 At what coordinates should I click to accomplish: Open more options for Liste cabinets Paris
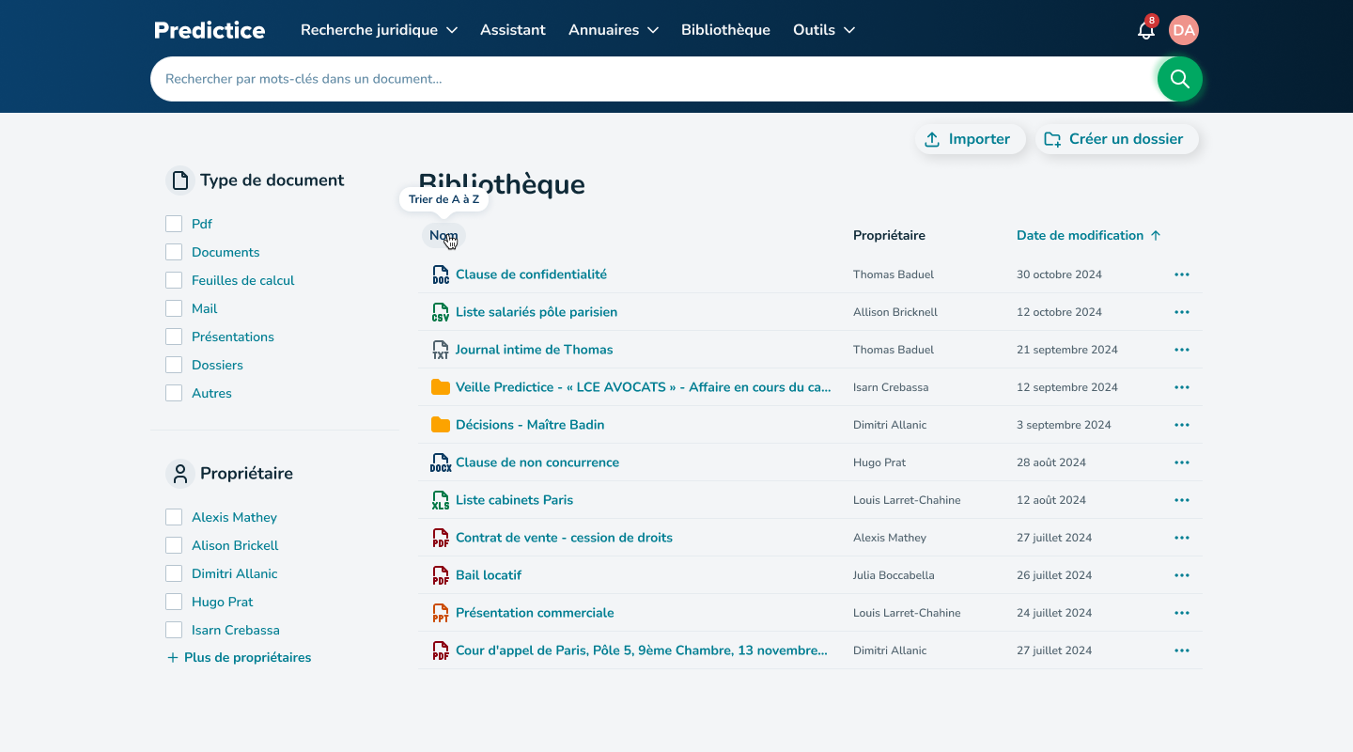[x=1182, y=500]
